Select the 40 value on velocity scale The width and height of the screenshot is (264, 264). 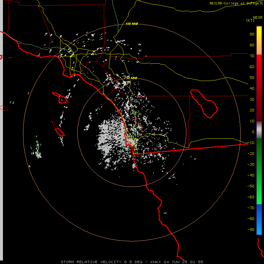tap(252, 89)
